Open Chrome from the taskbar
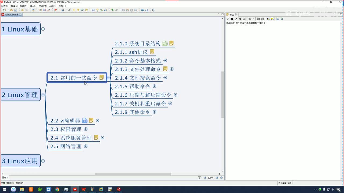Viewport: 344px width, 193px height. click(57, 190)
